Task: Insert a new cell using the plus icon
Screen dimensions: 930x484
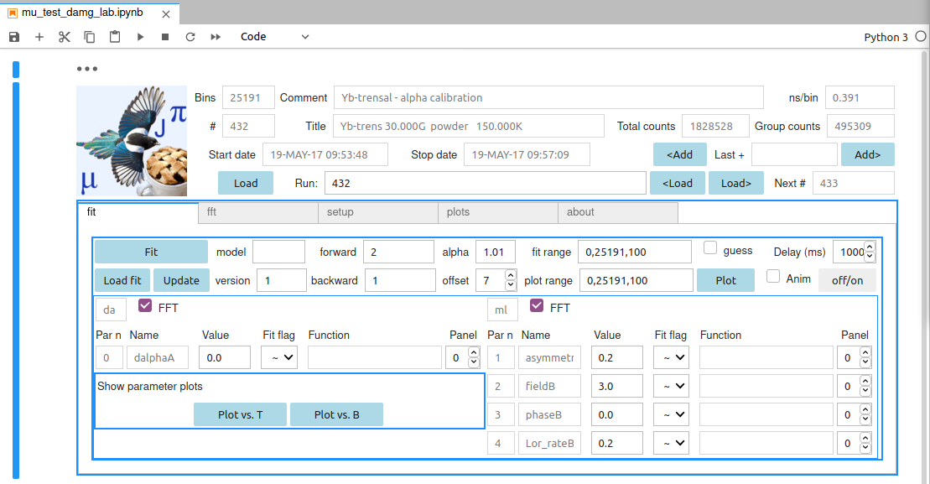Action: pyautogui.click(x=39, y=37)
